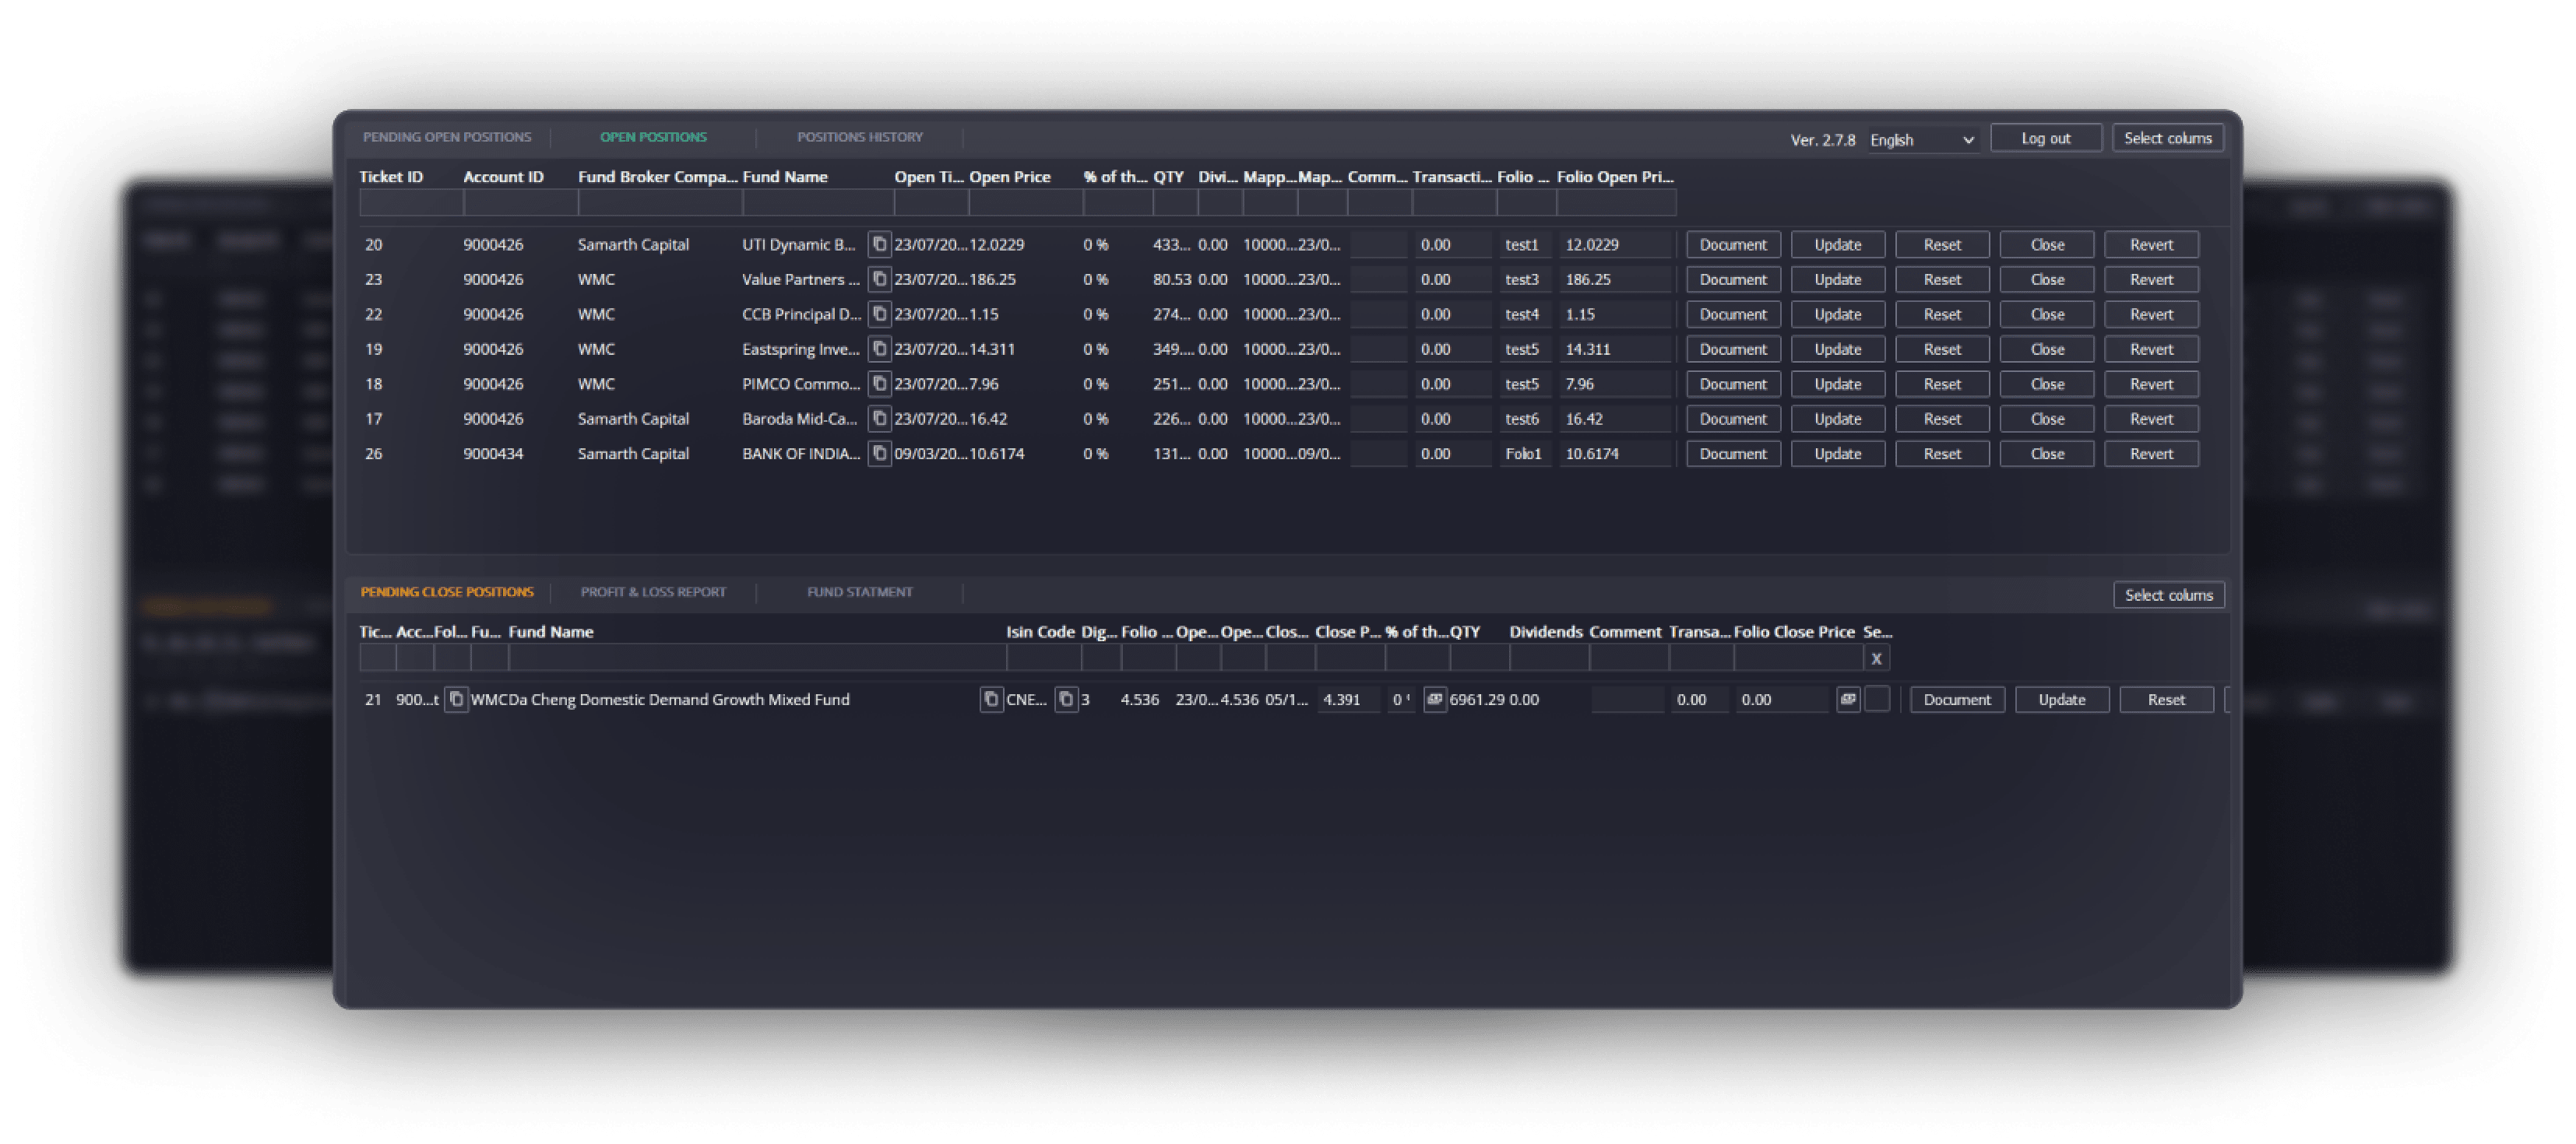
Task: Click Account ID filter field
Action: 520,203
